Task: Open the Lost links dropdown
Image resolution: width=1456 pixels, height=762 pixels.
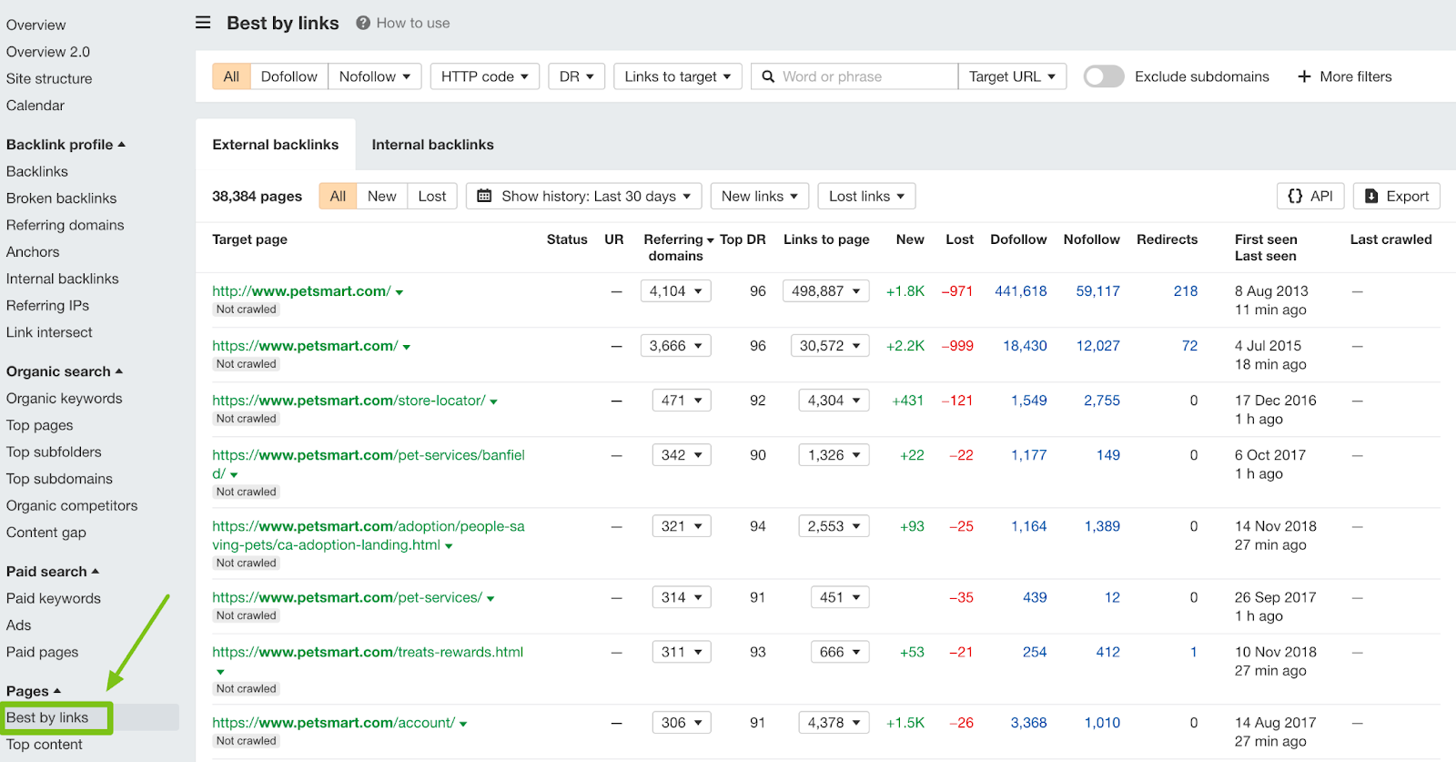Action: (866, 196)
